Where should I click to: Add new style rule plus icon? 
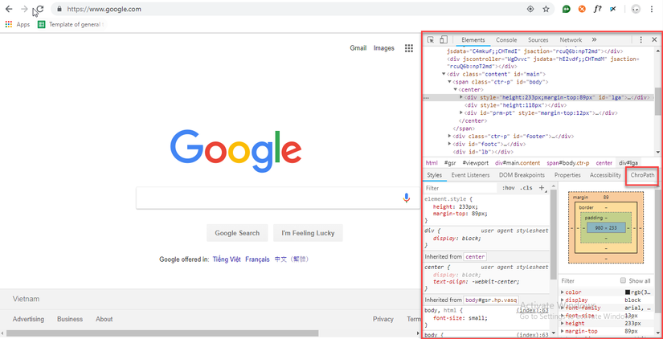541,188
